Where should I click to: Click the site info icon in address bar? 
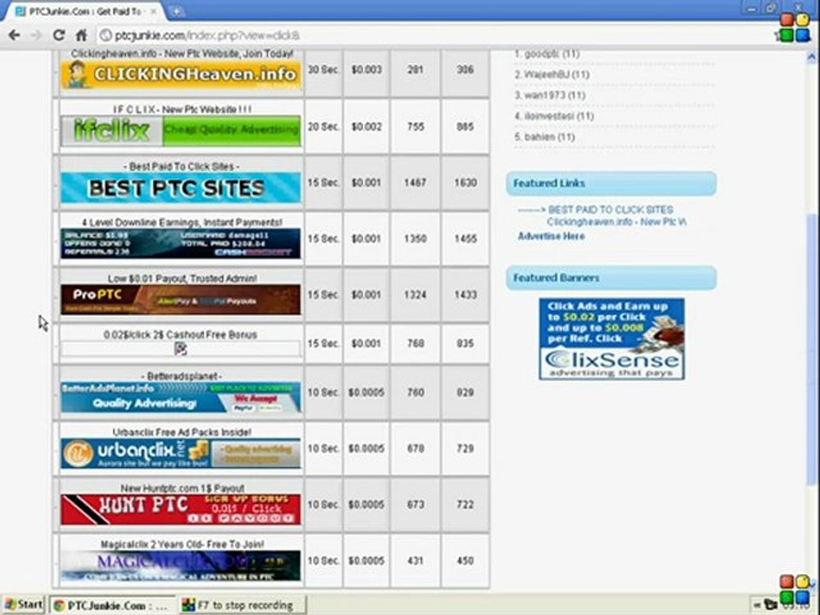(106, 35)
